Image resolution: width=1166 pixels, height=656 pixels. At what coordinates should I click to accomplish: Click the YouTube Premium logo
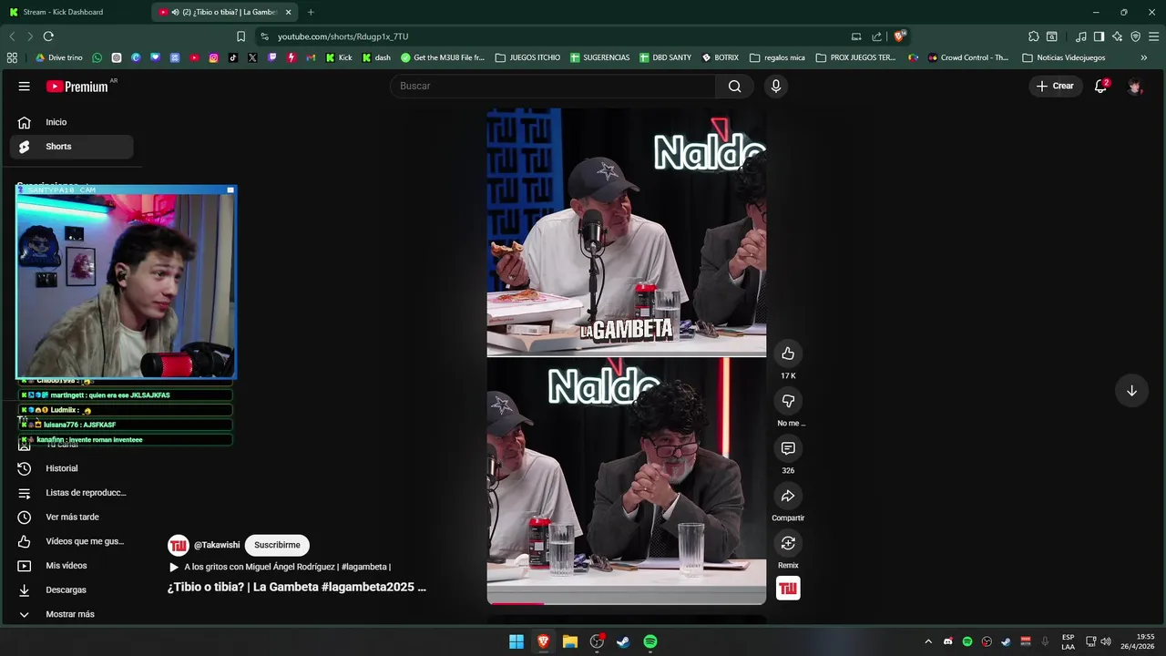point(78,86)
